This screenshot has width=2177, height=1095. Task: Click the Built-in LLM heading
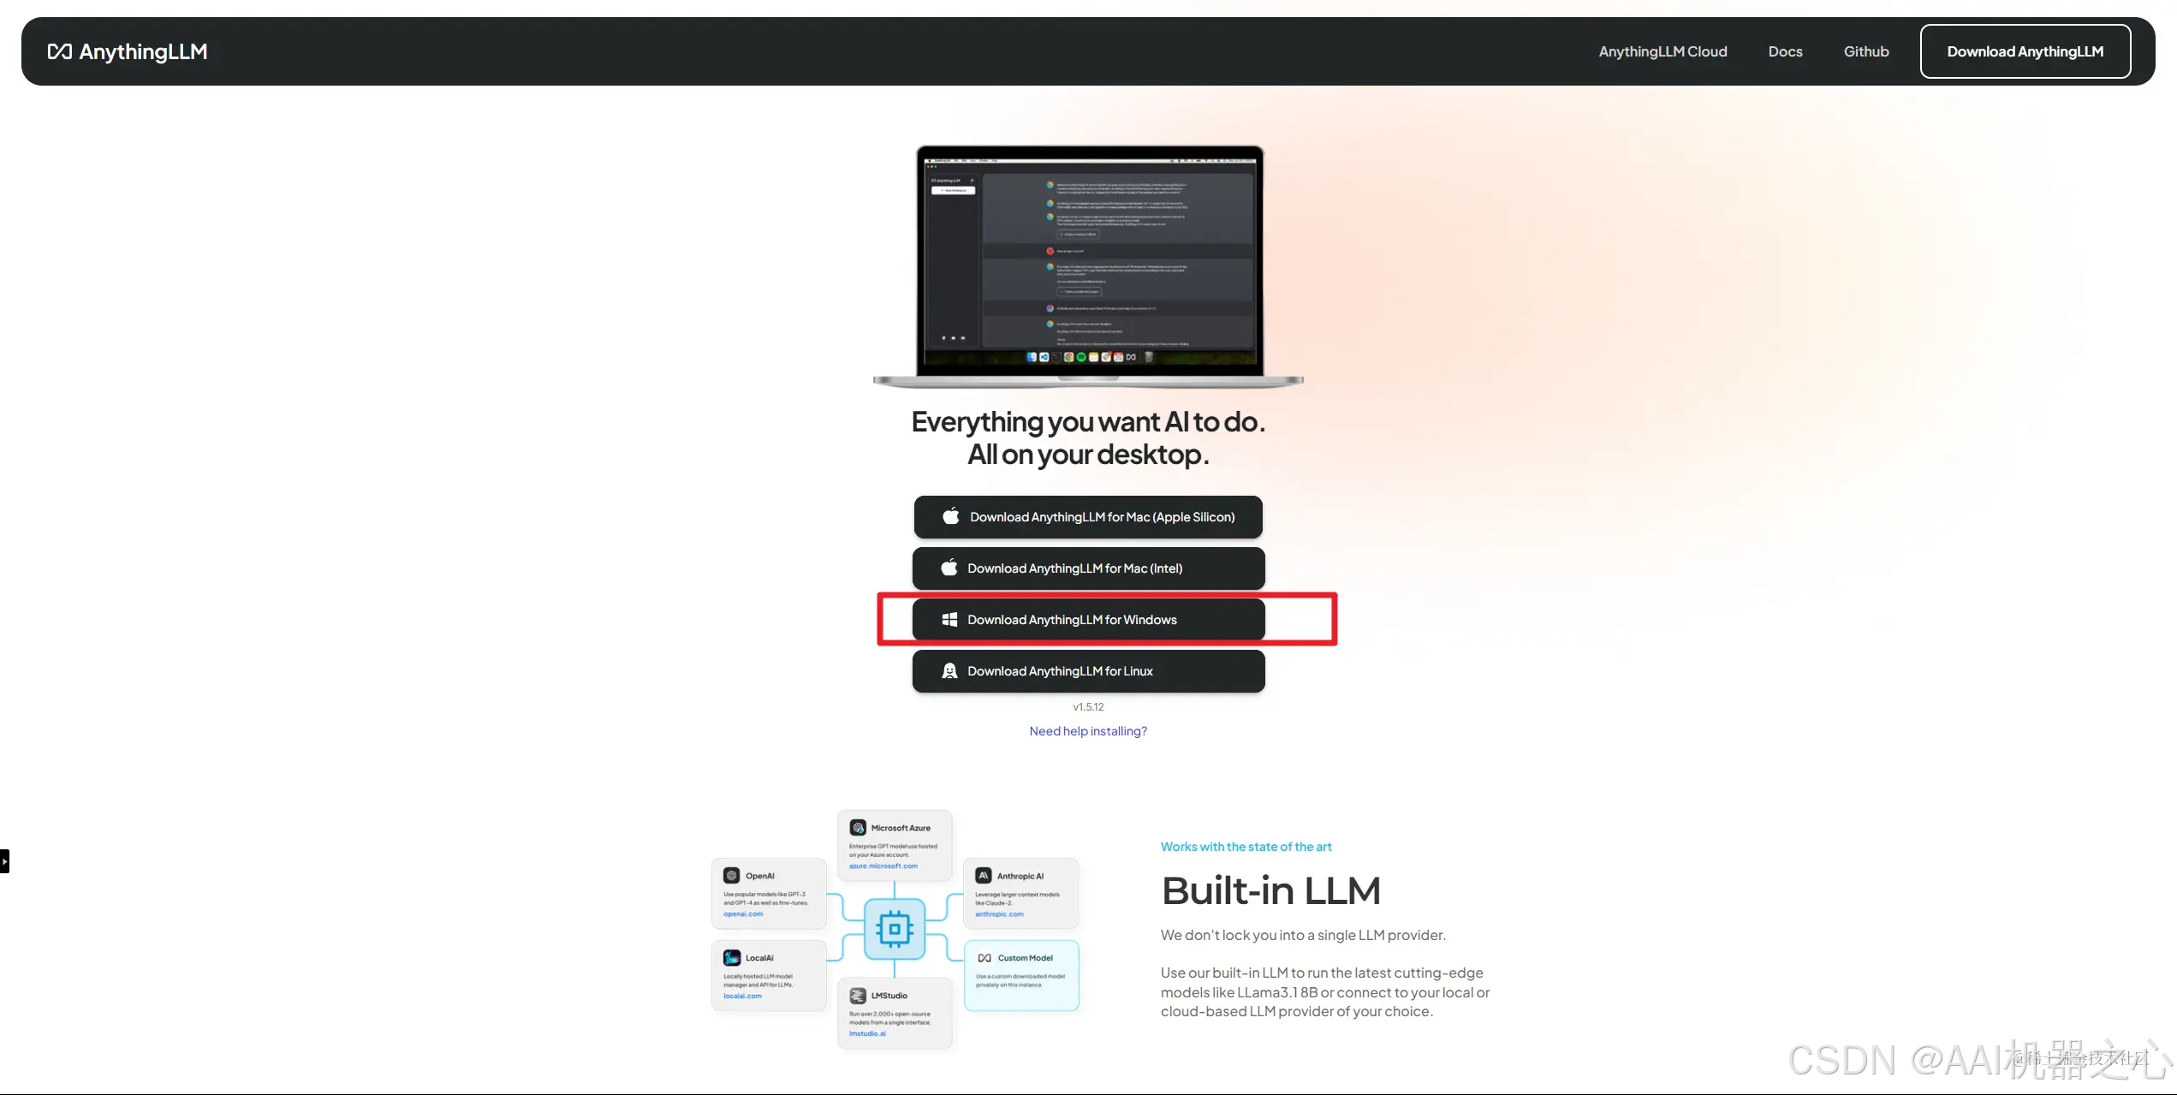click(1270, 890)
